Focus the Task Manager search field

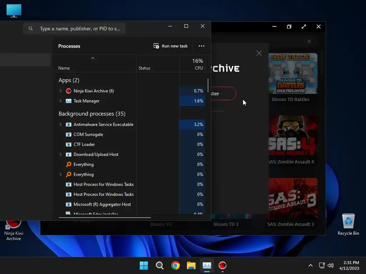tap(74, 29)
